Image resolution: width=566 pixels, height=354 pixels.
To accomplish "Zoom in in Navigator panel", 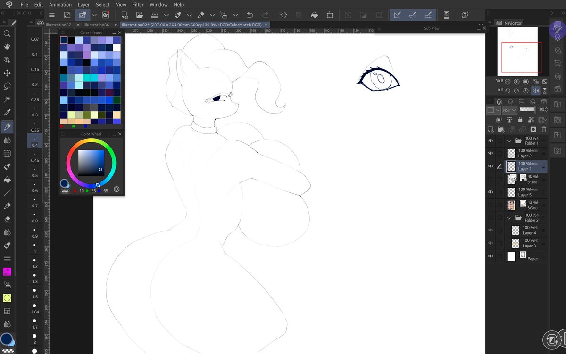I will (516, 82).
